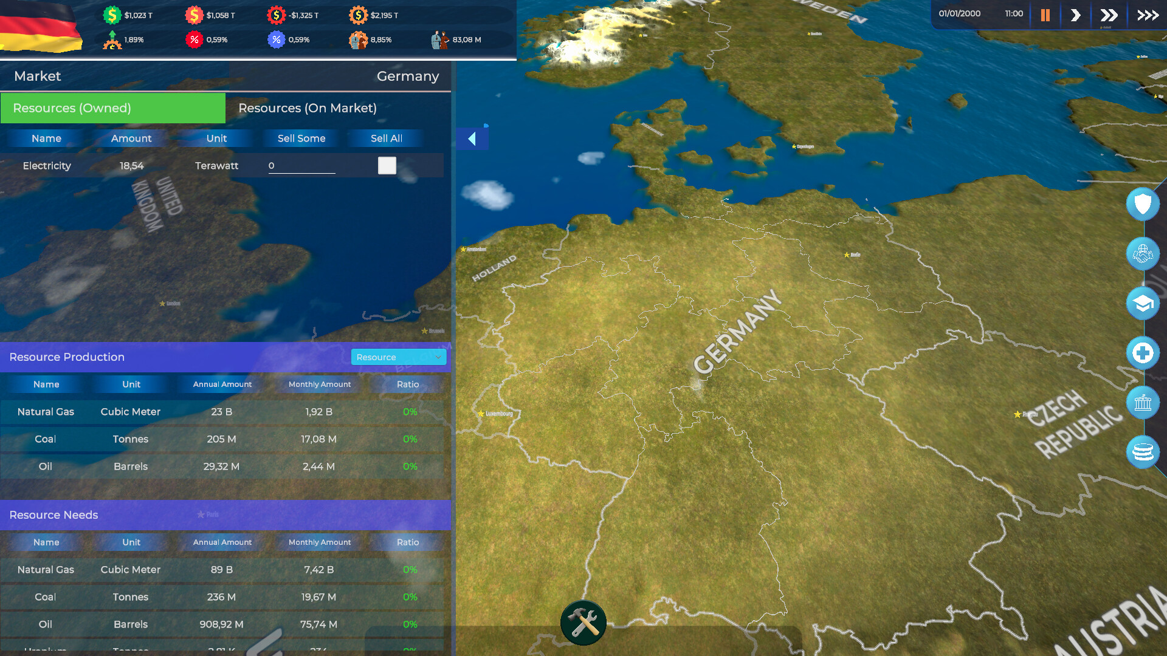Image resolution: width=1167 pixels, height=656 pixels.
Task: Advance time at double speed
Action: 1109,15
